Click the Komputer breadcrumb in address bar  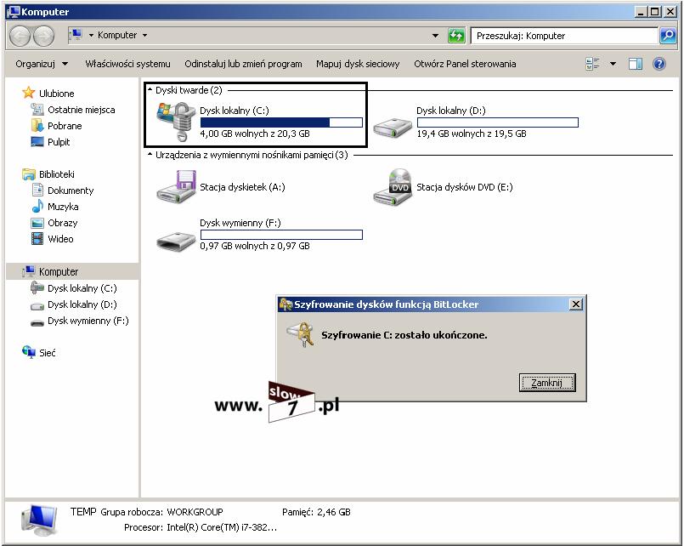pyautogui.click(x=117, y=35)
